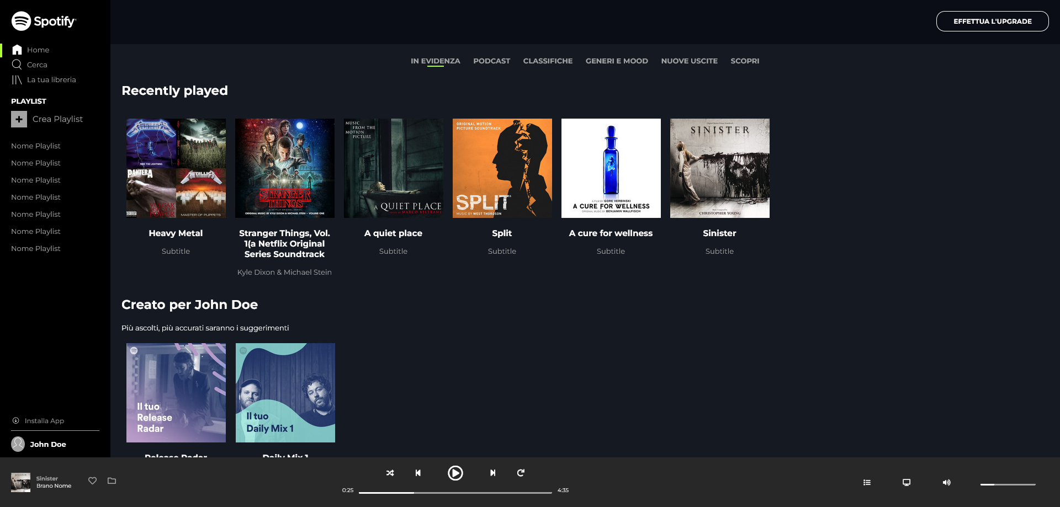
Task: Toggle shuffle playback
Action: (x=390, y=473)
